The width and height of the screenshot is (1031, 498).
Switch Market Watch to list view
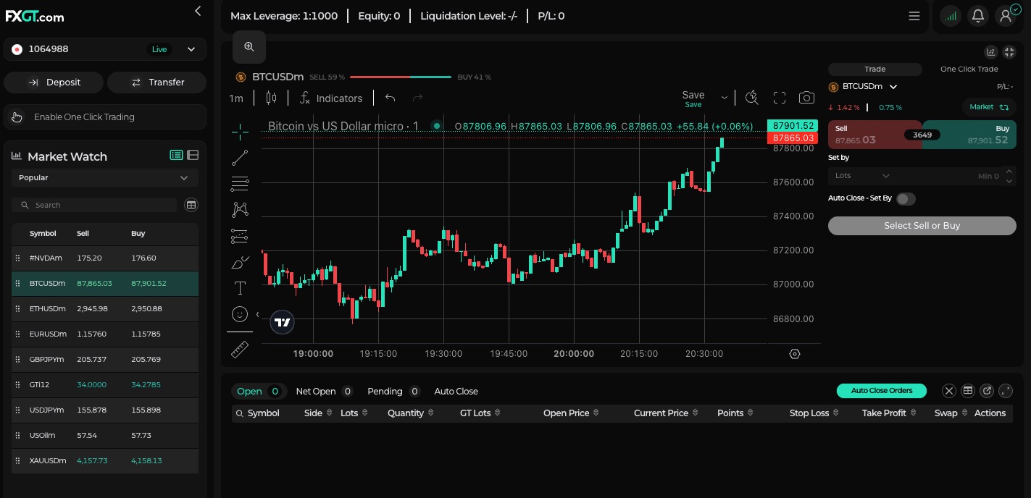point(176,155)
